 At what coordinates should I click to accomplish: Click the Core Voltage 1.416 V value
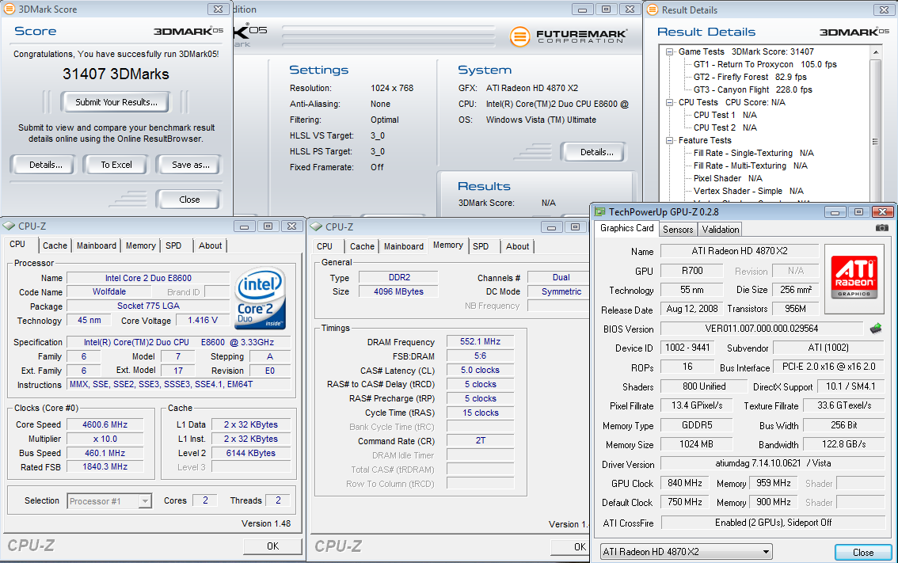203,320
